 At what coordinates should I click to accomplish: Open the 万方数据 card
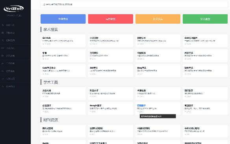click(x=110, y=56)
